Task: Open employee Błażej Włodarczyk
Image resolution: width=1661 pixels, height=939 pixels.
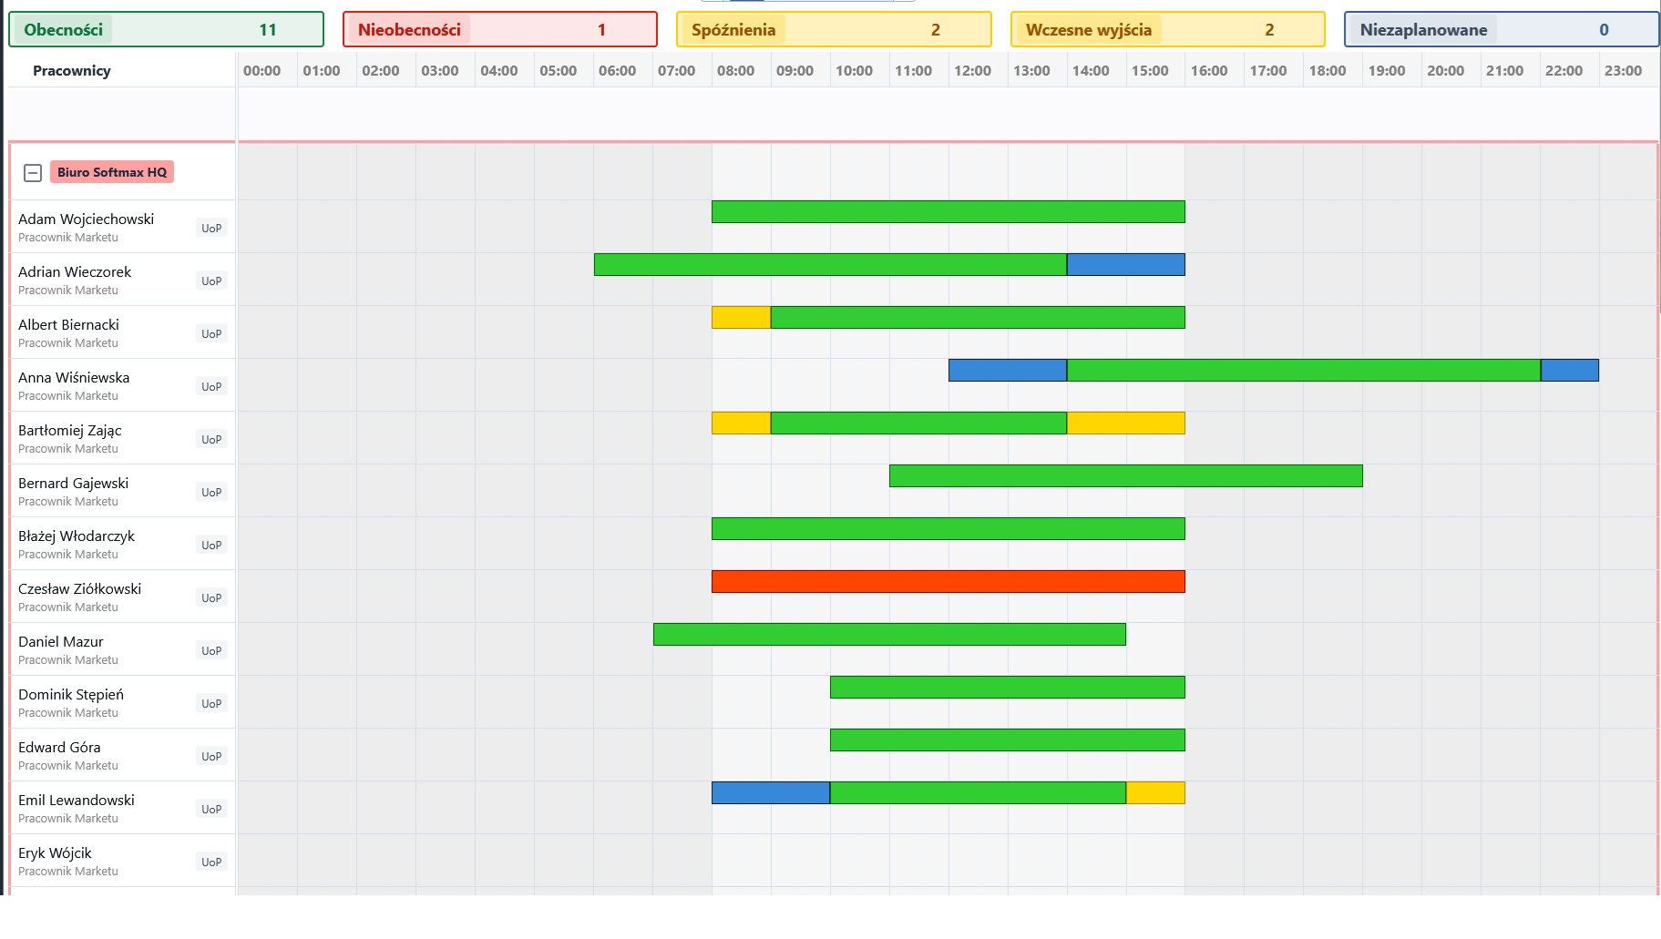Action: point(77,536)
